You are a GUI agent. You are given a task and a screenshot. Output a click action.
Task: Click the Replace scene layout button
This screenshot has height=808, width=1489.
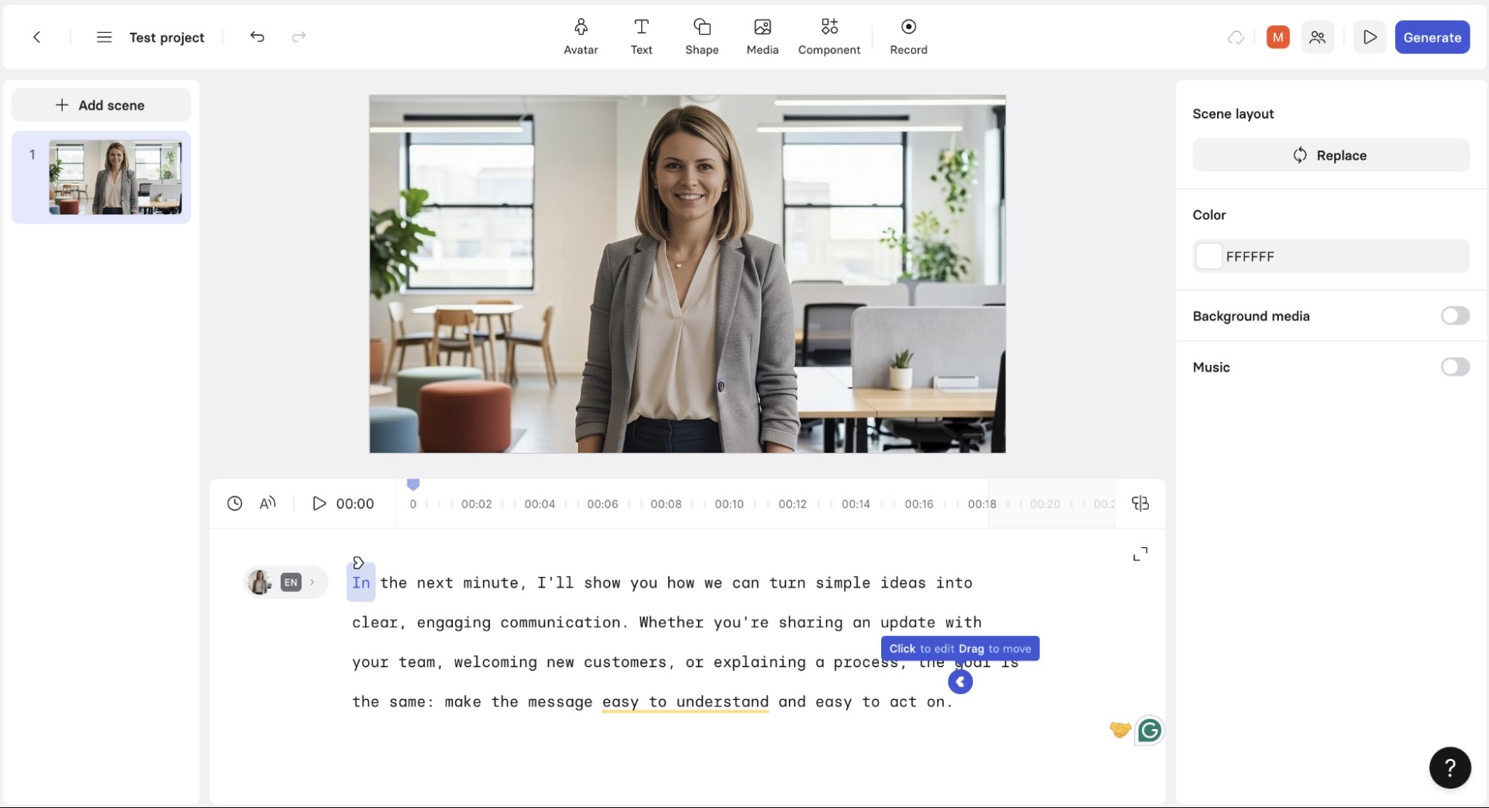coord(1330,155)
